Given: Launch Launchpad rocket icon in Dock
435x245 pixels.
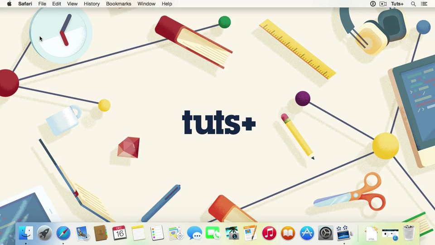Looking at the screenshot, I should click(x=45, y=233).
